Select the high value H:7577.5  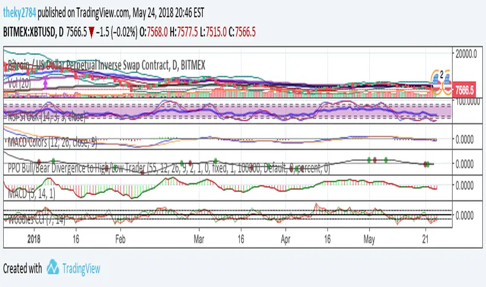coord(184,32)
